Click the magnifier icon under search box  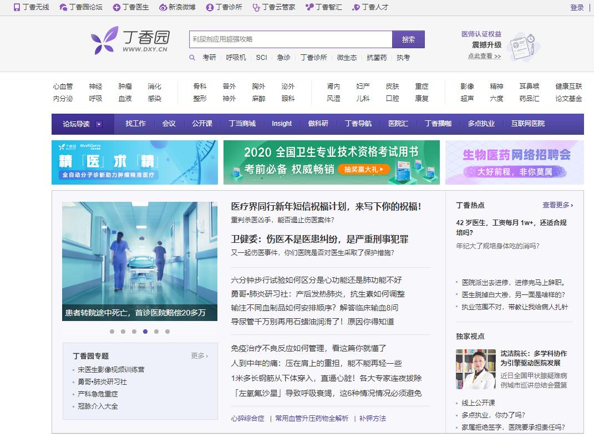pos(192,58)
